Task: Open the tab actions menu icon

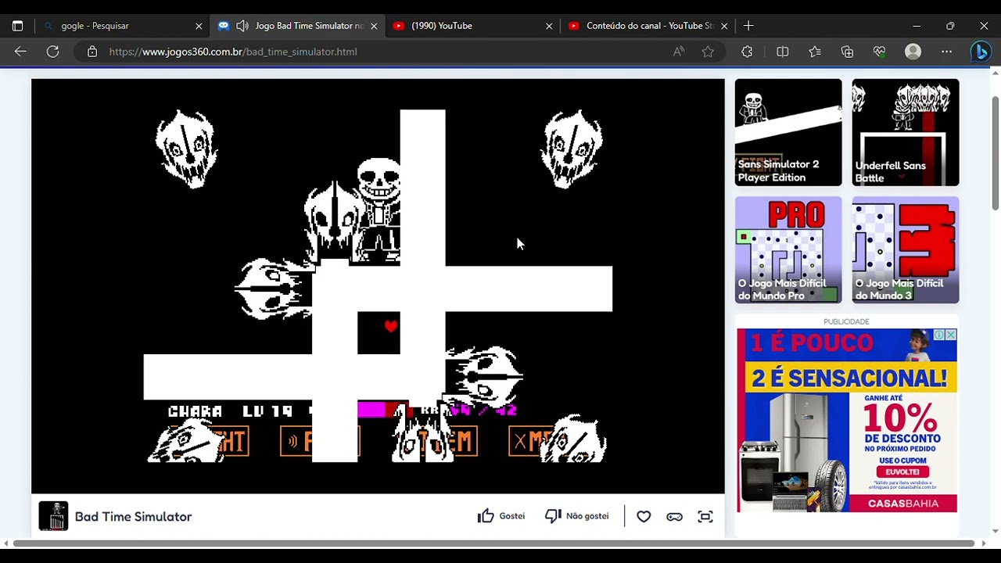Action: pos(17,26)
